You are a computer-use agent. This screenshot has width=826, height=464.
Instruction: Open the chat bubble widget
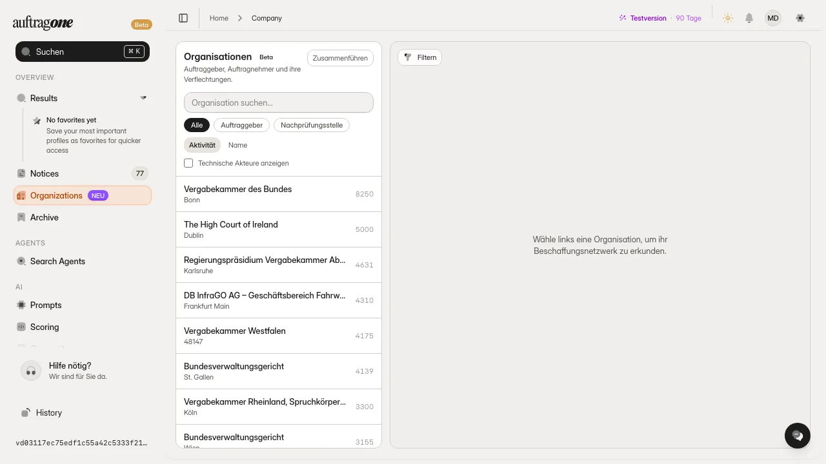coord(798,436)
